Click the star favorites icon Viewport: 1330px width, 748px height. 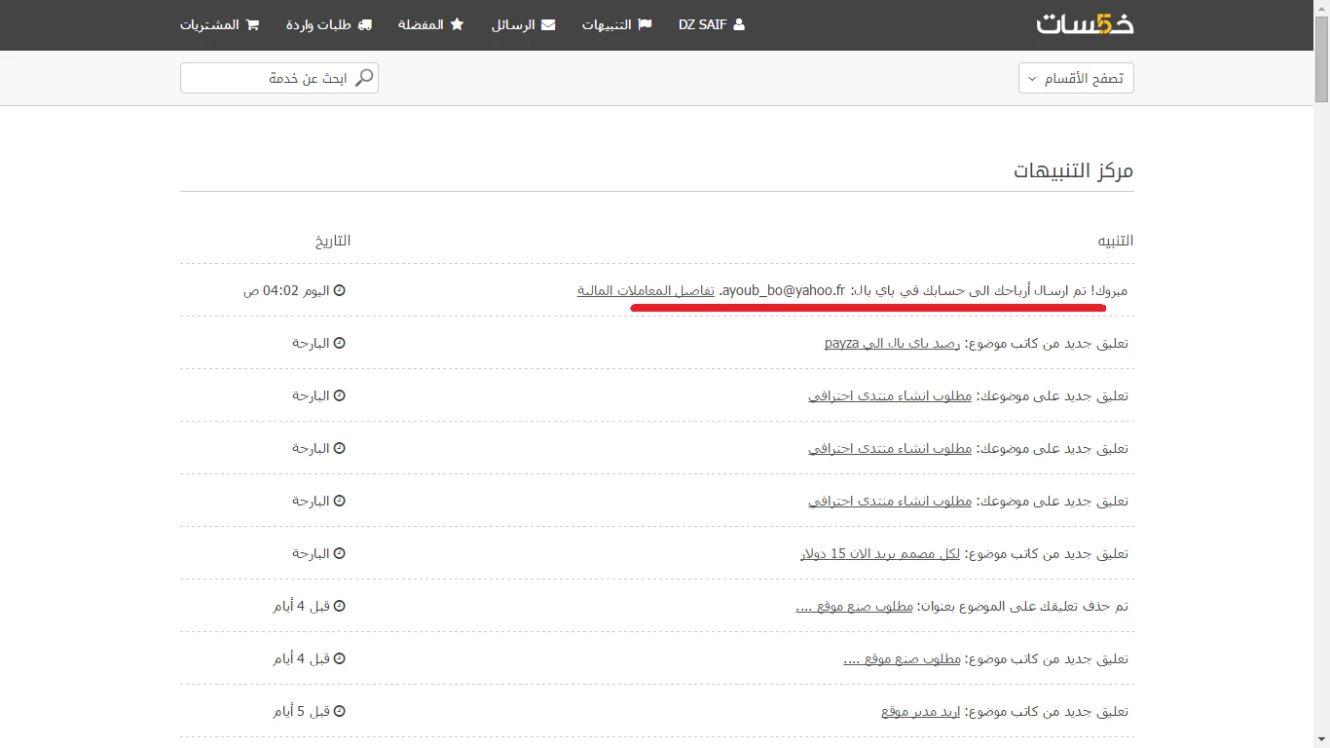click(x=457, y=25)
